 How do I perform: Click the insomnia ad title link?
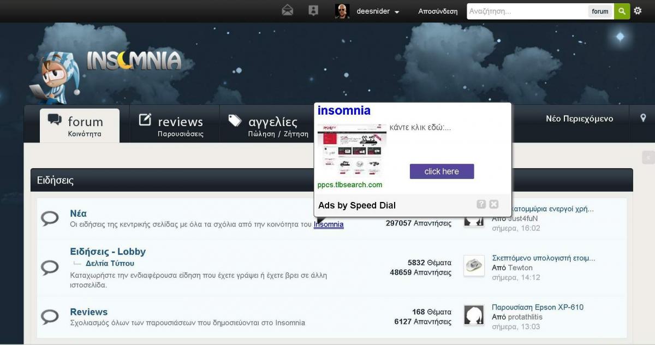coord(344,110)
